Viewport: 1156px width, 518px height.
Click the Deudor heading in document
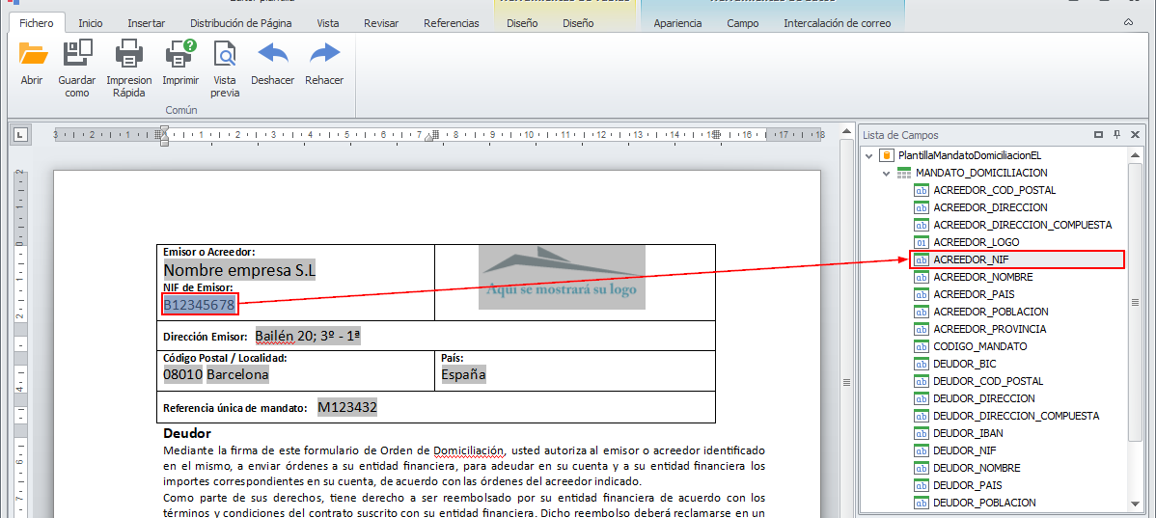(x=187, y=433)
